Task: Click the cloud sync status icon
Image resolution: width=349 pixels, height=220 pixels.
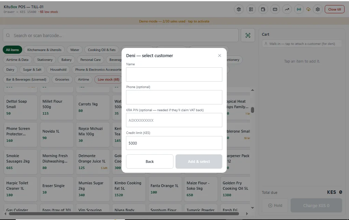Action: click(x=308, y=9)
